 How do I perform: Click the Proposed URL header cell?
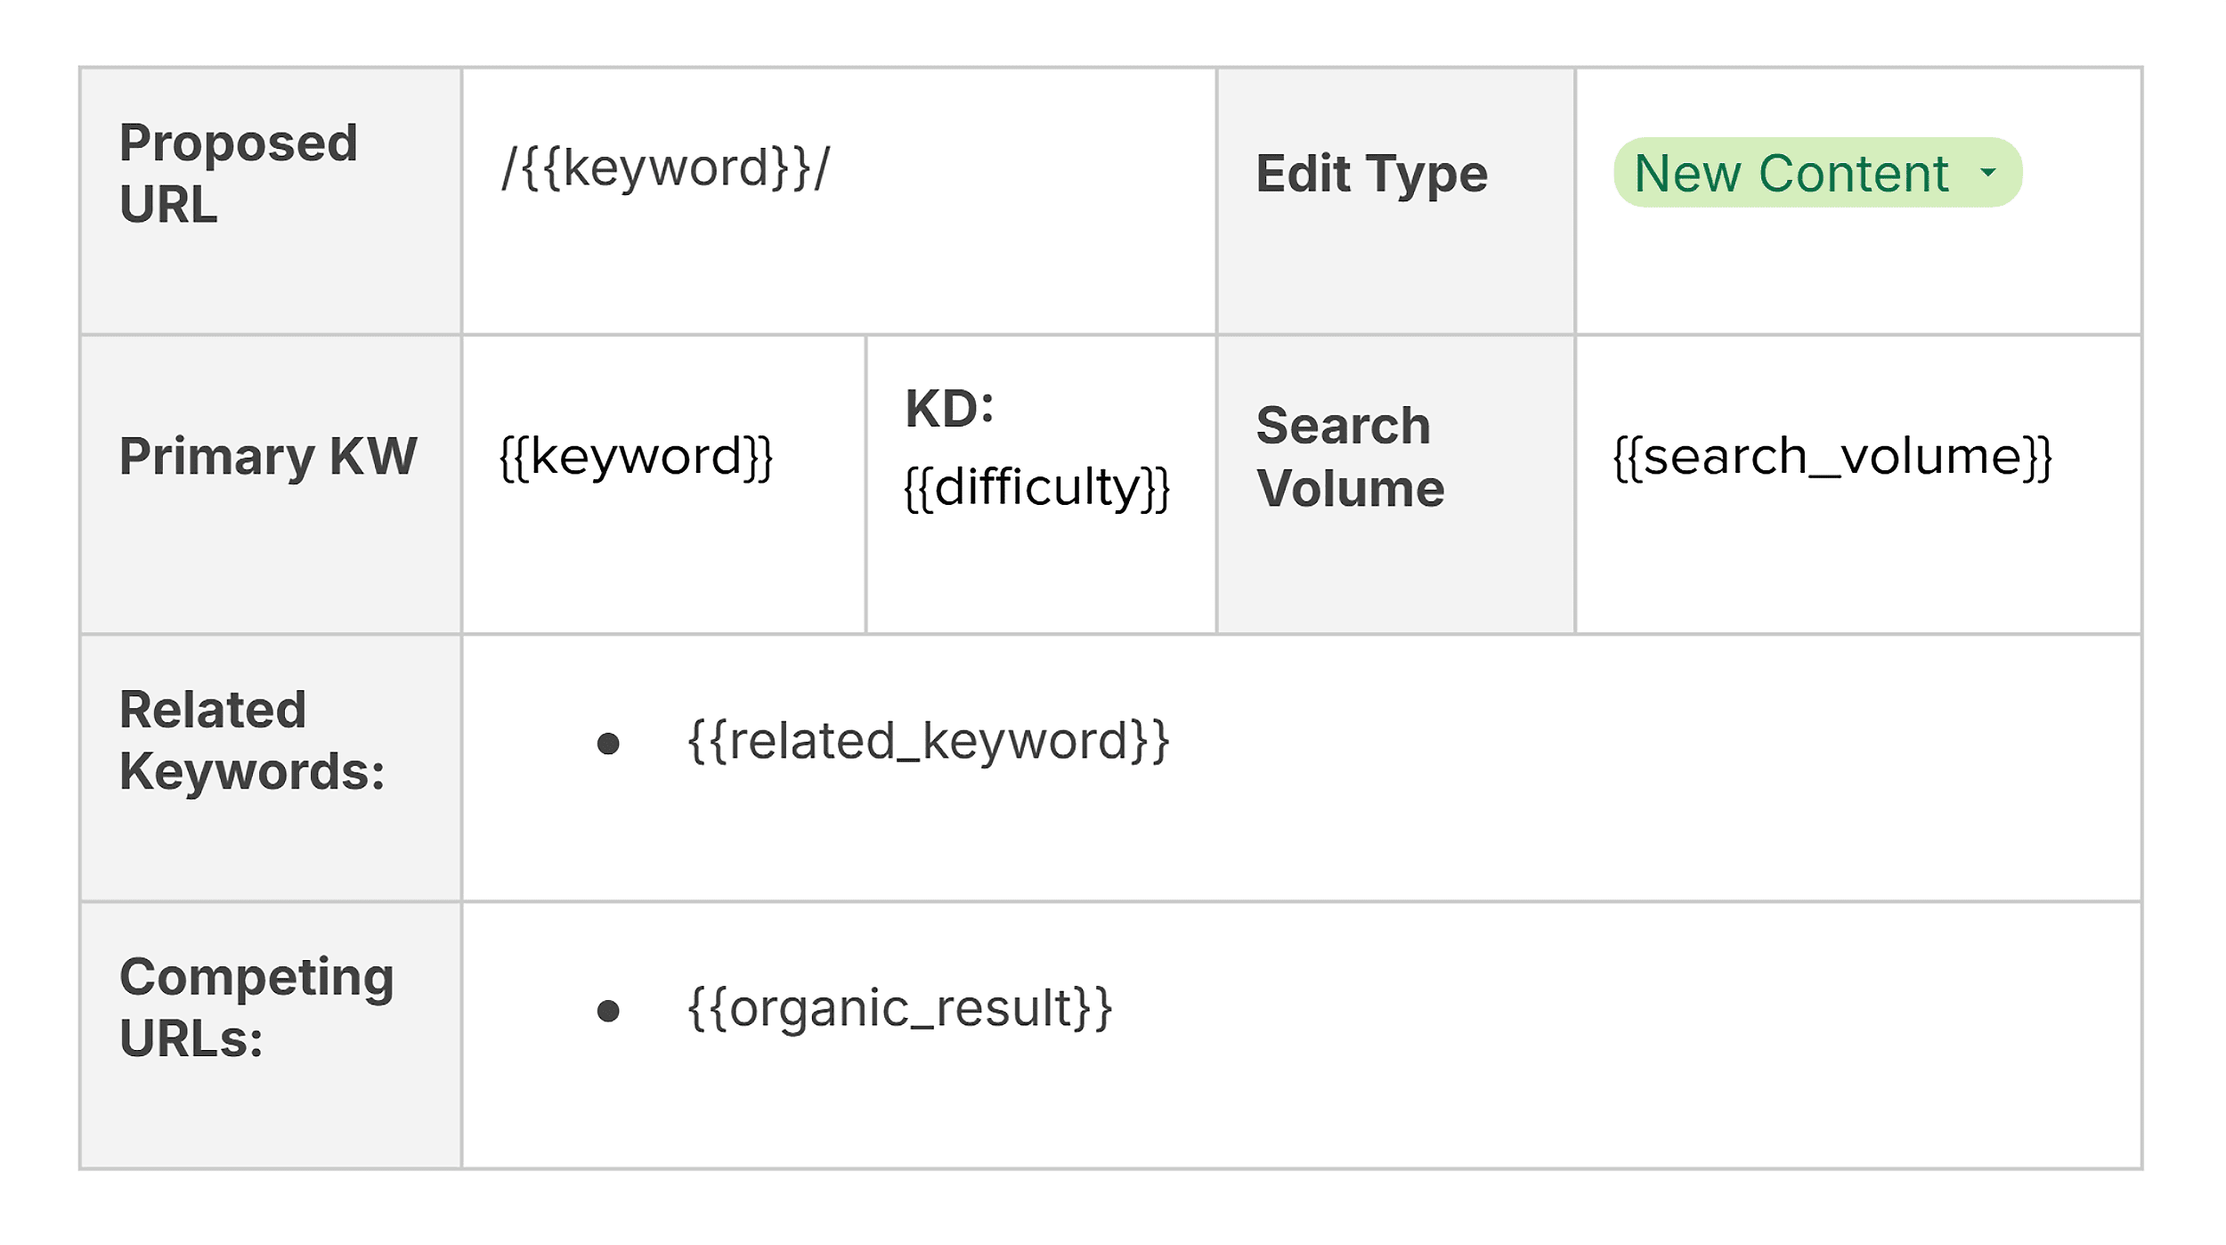coord(239,174)
